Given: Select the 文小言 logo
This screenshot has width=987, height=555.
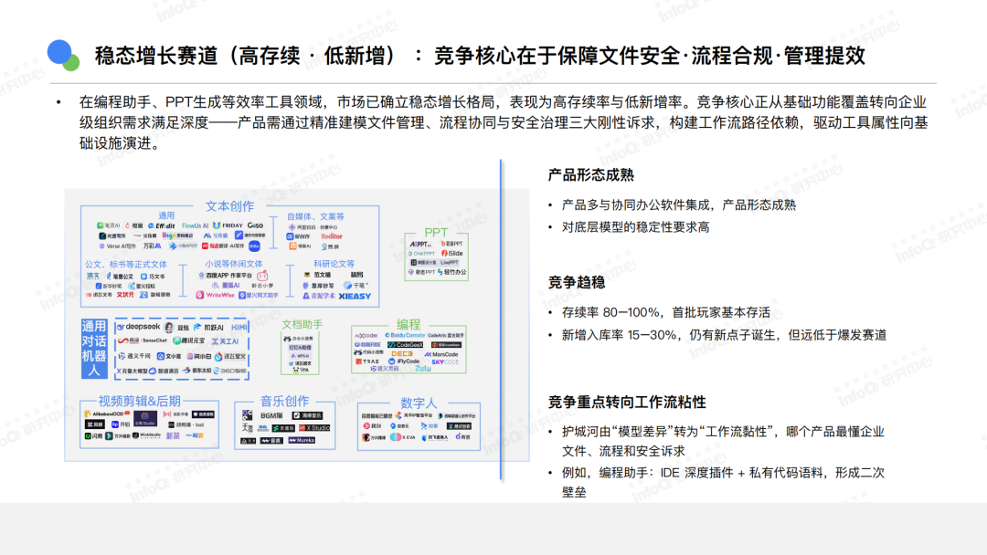Looking at the screenshot, I should click(169, 356).
